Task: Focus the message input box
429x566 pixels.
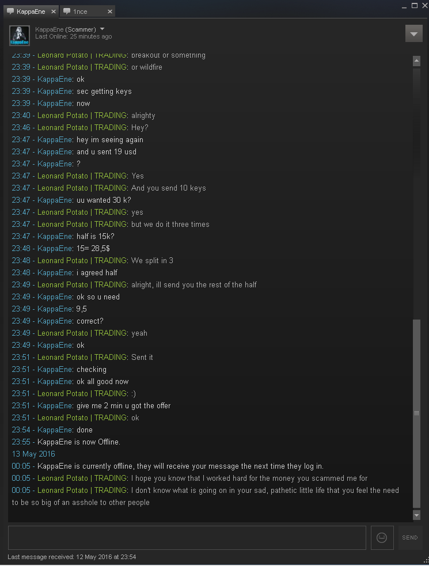Action: tap(187, 537)
